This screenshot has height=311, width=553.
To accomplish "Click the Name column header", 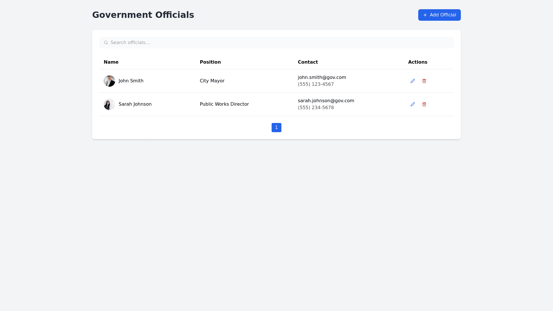I will (111, 62).
